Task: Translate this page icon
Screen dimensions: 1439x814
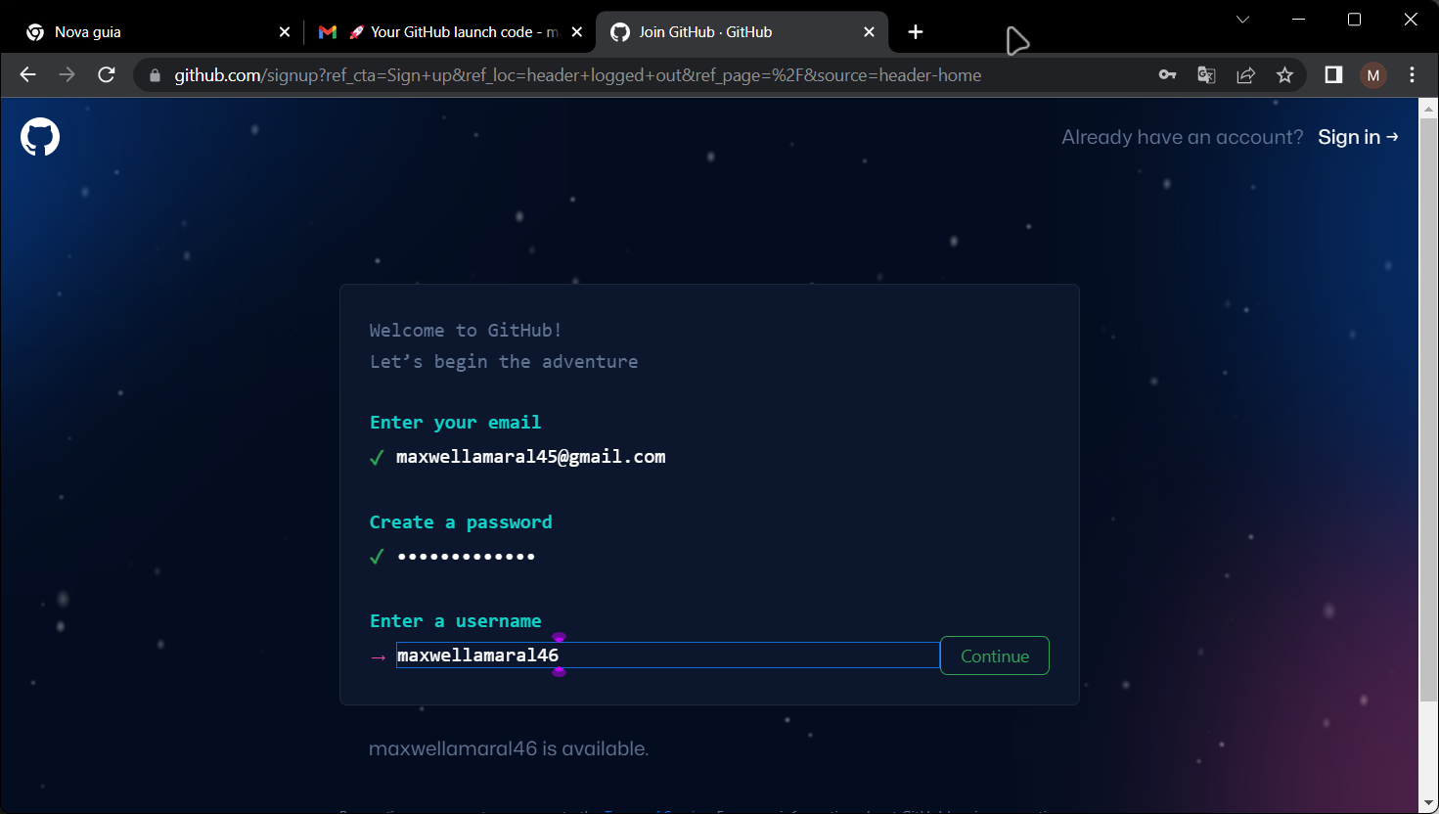Action: click(1206, 75)
